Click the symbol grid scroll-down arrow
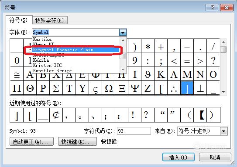 point(223,92)
